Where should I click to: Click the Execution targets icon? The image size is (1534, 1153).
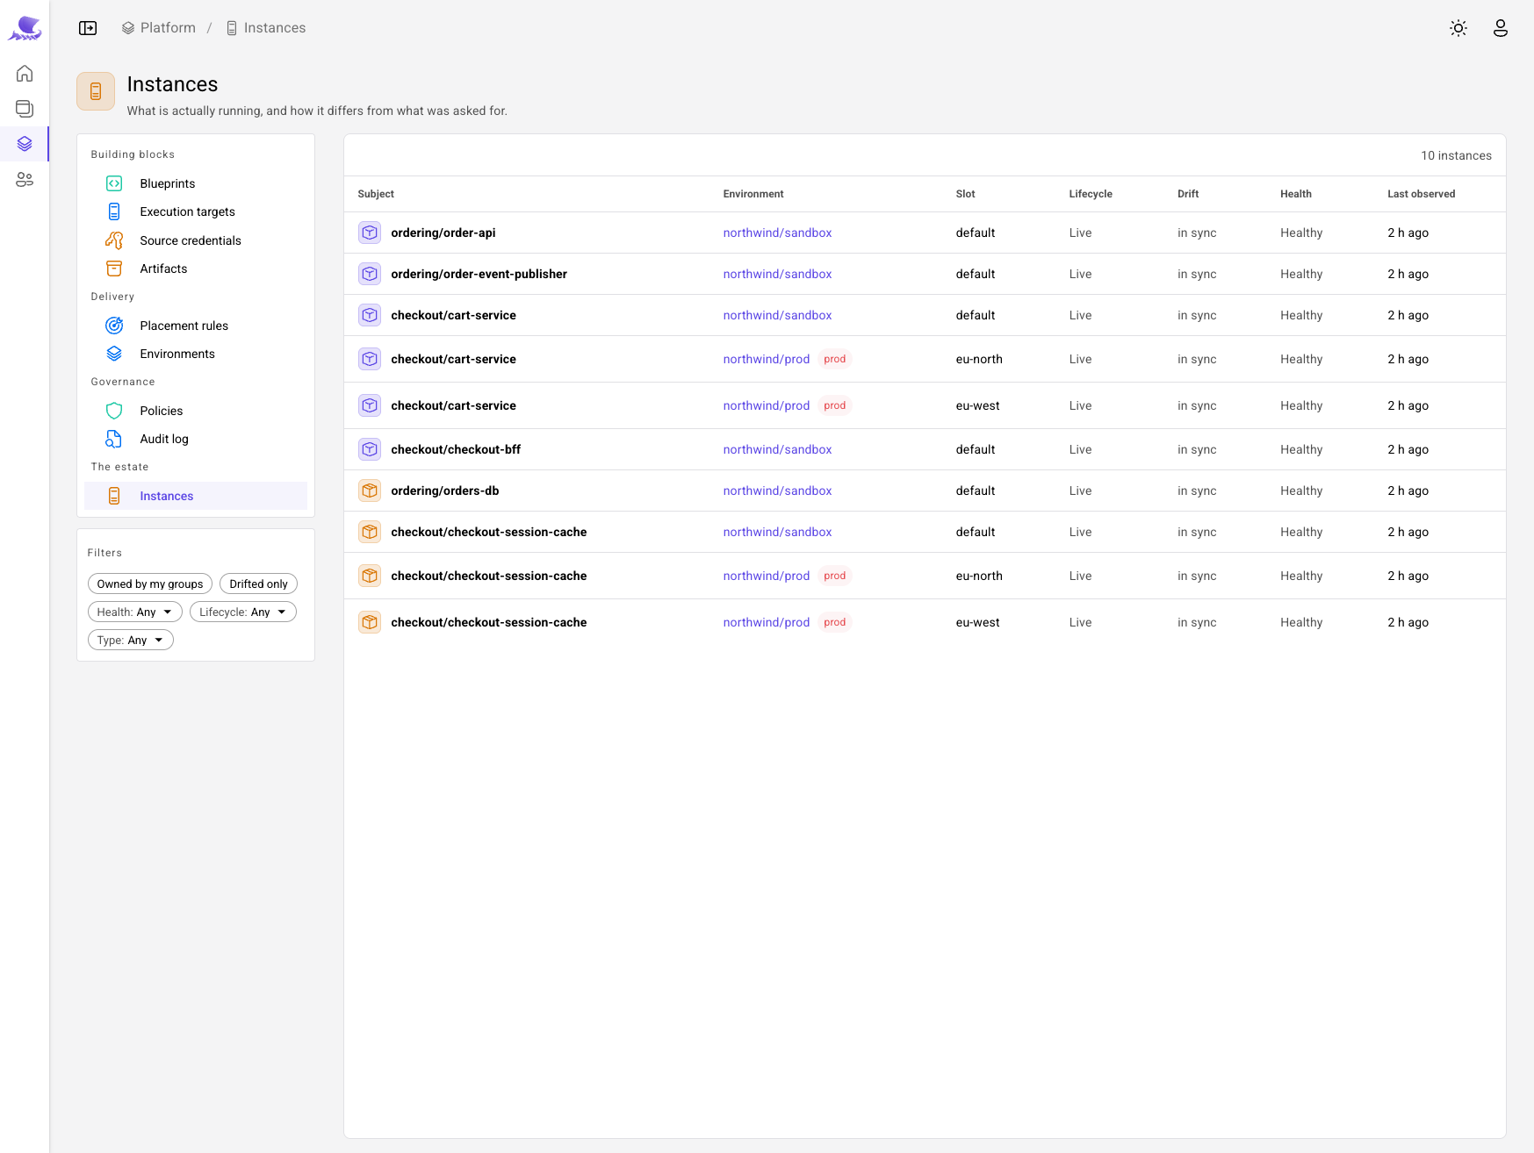[x=114, y=211]
